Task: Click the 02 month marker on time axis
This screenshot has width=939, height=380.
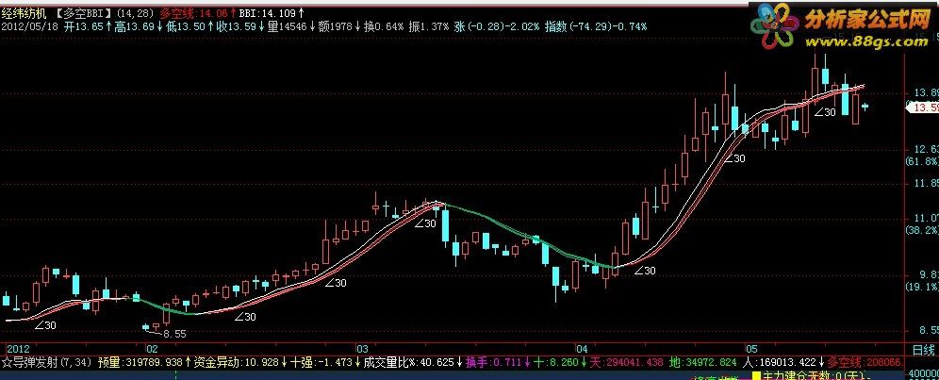Action: tap(151, 348)
